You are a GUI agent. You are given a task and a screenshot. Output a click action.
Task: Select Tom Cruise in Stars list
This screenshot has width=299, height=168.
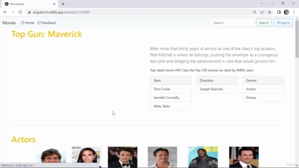[171, 89]
